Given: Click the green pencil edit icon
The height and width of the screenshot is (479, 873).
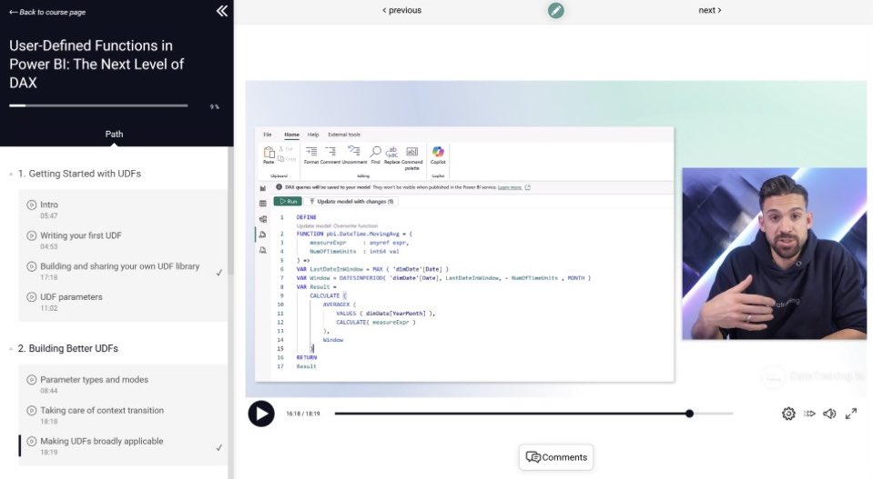Looking at the screenshot, I should 555,10.
